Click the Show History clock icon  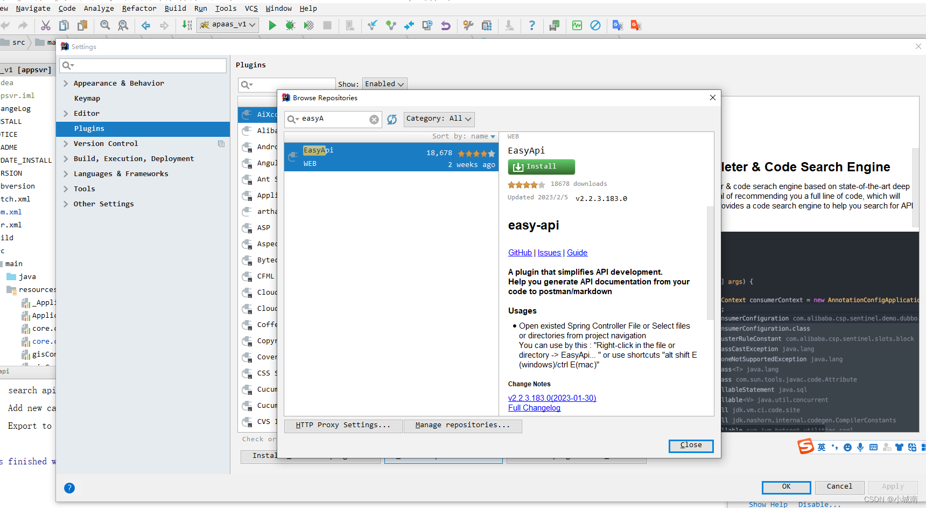point(427,25)
